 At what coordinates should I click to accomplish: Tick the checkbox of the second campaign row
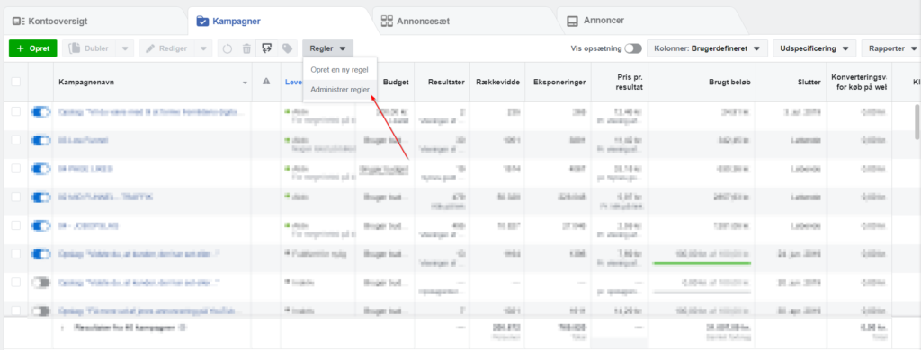click(x=16, y=140)
